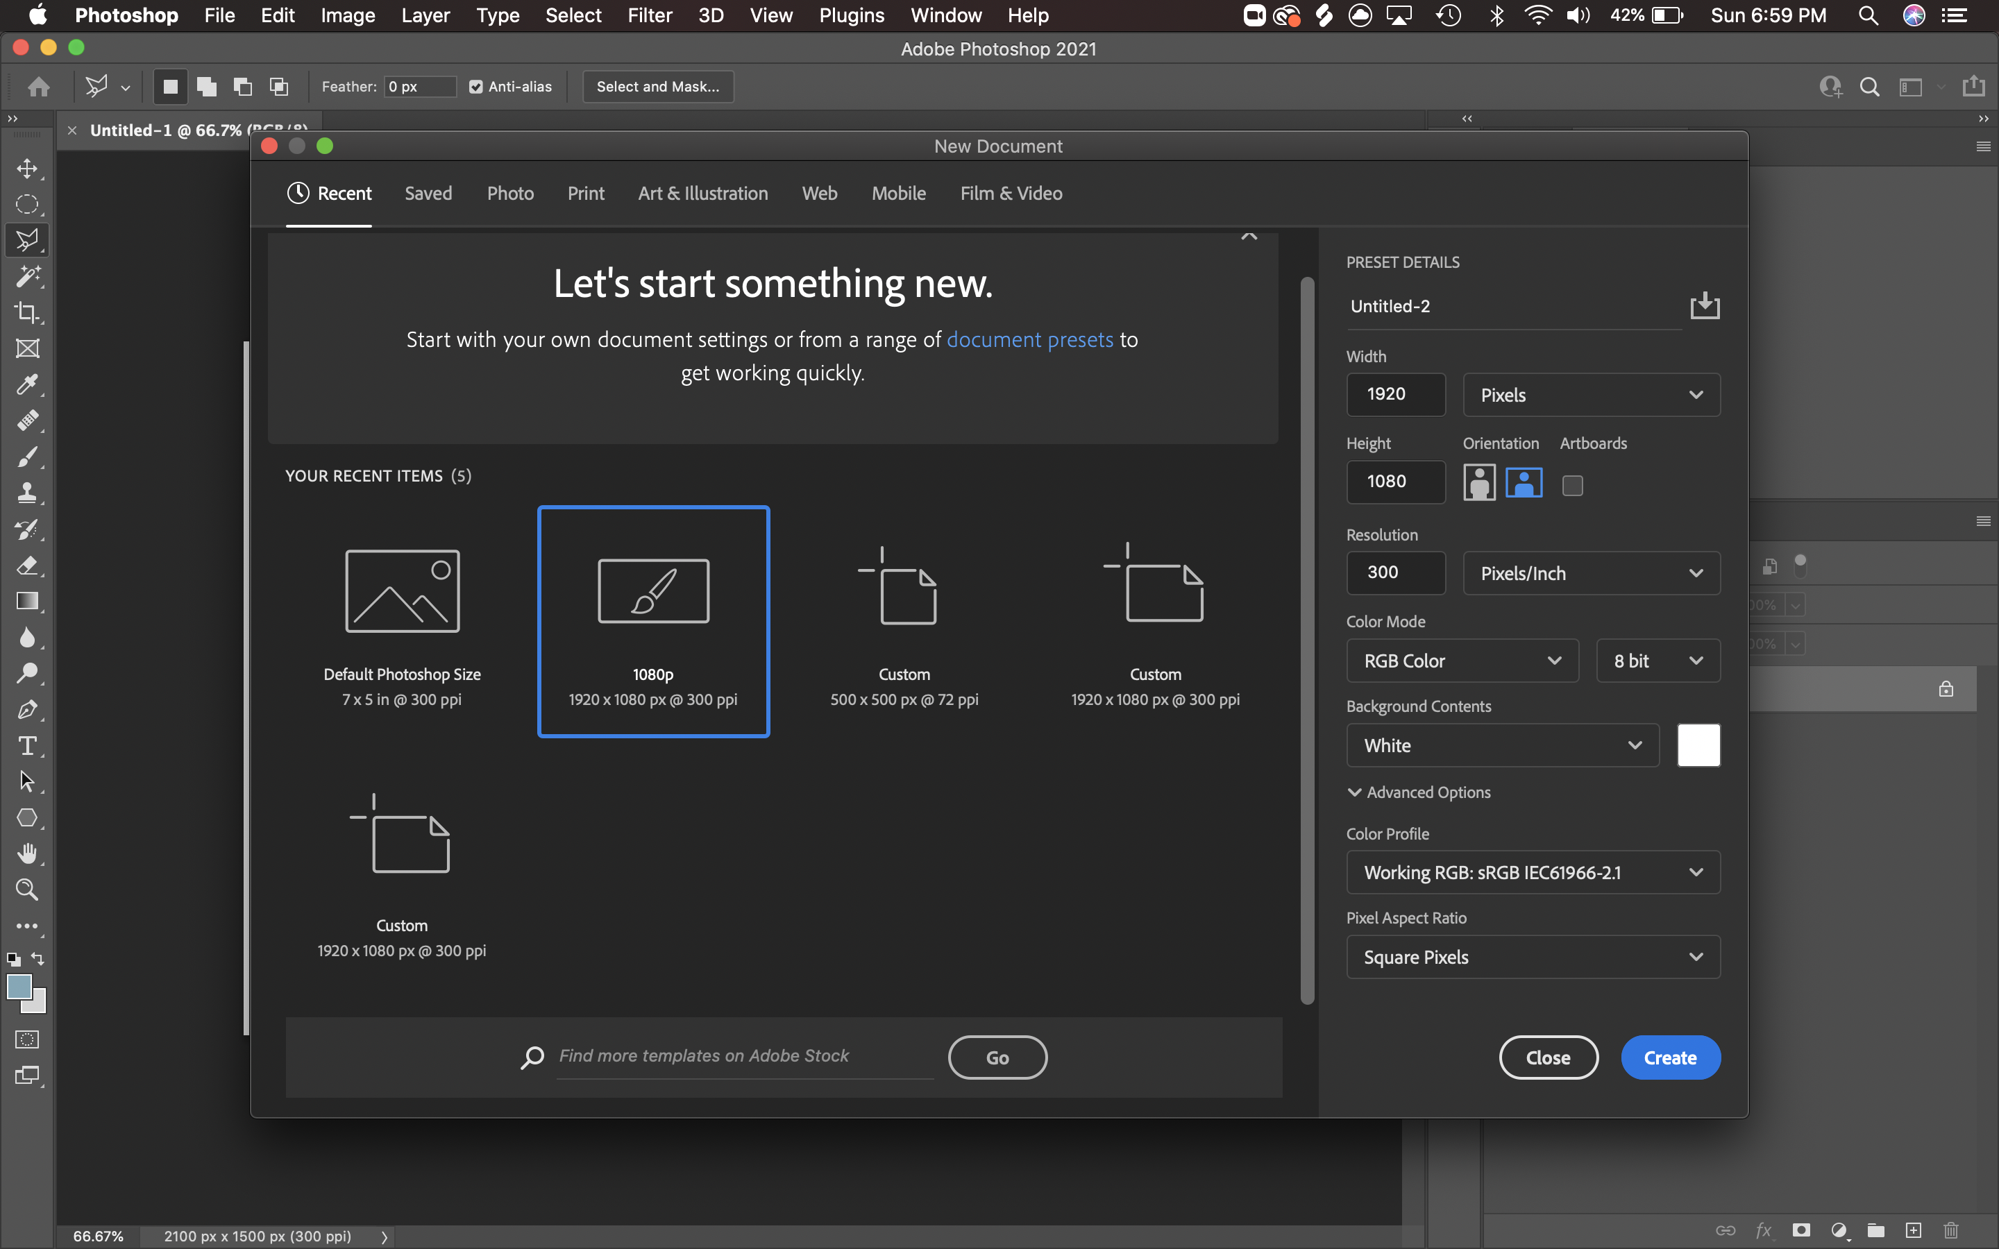Select the 1080p recent preset thumbnail
The image size is (1999, 1249).
point(653,621)
